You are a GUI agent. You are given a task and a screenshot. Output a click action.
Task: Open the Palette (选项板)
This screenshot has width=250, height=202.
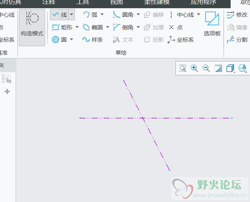click(212, 23)
